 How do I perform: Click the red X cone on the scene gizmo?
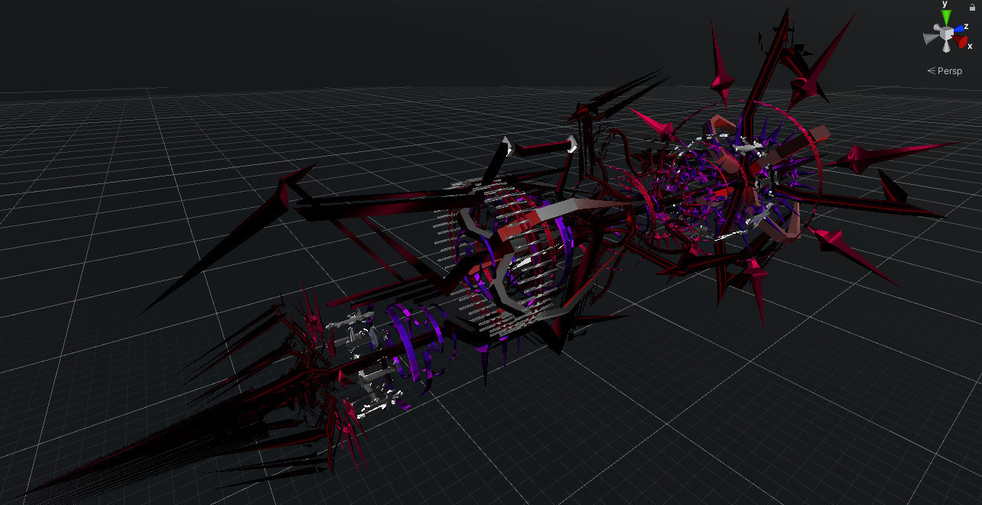pos(962,42)
